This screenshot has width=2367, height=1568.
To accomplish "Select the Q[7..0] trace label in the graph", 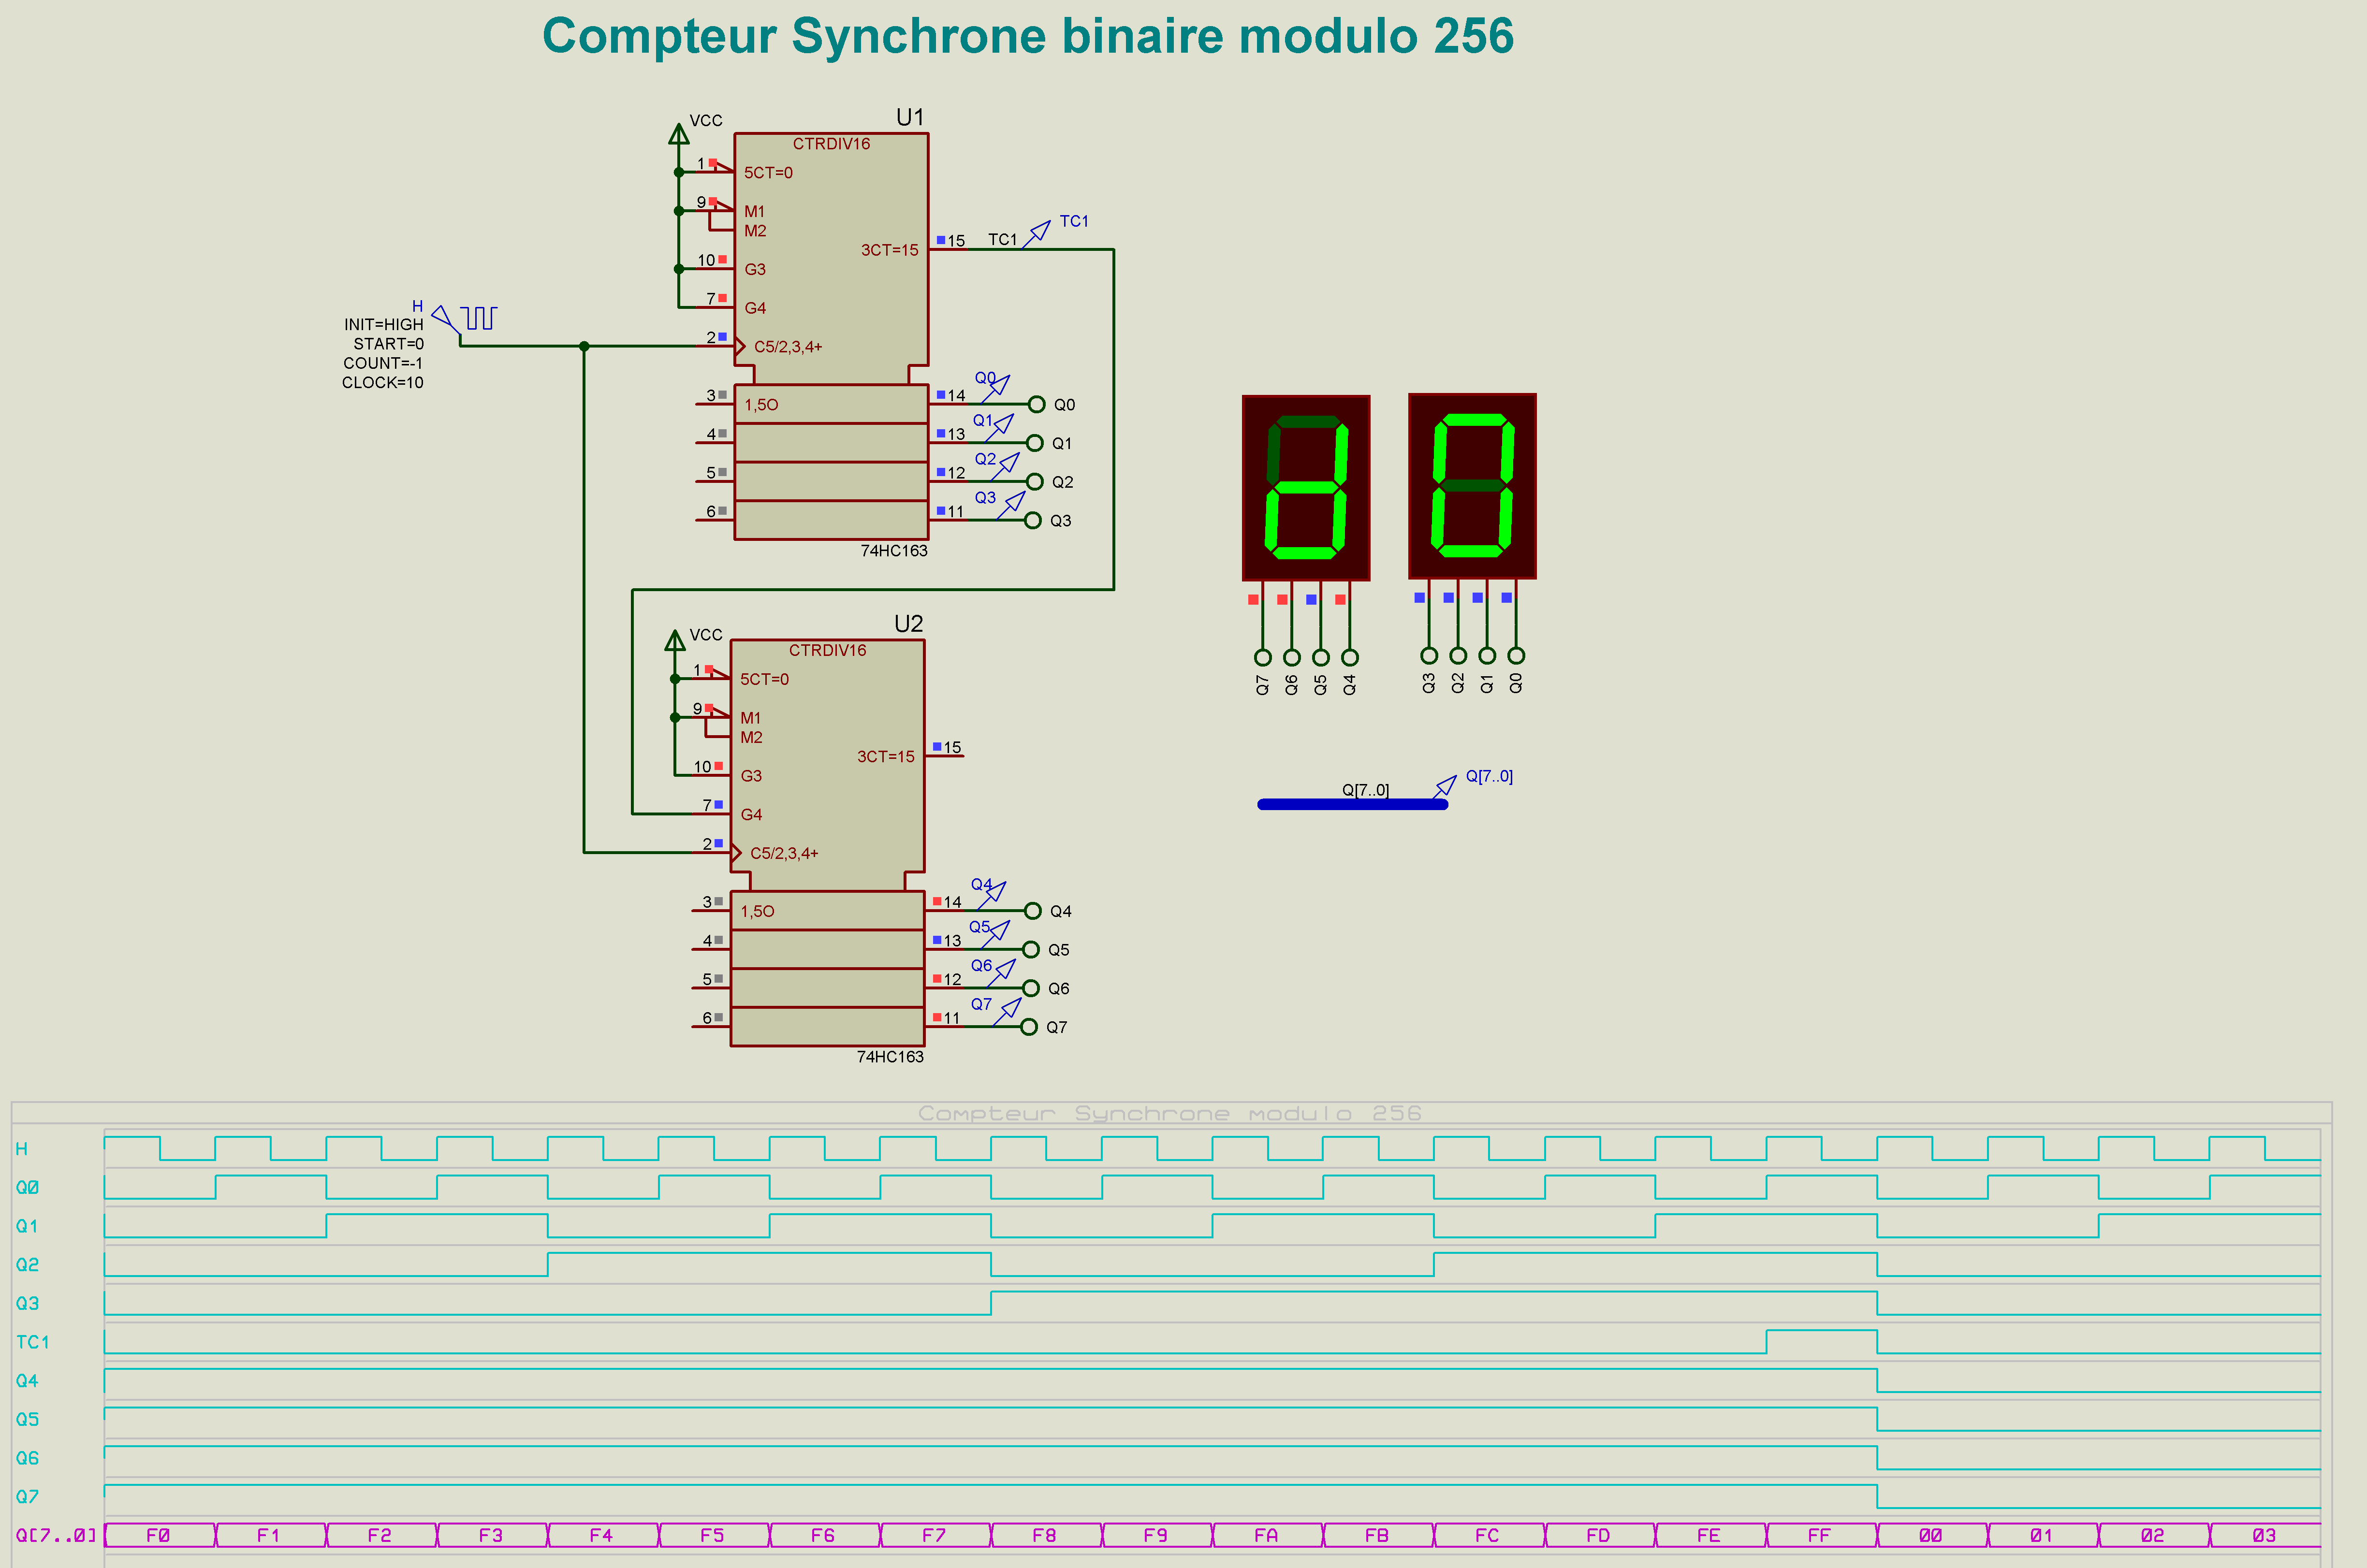I will [55, 1535].
